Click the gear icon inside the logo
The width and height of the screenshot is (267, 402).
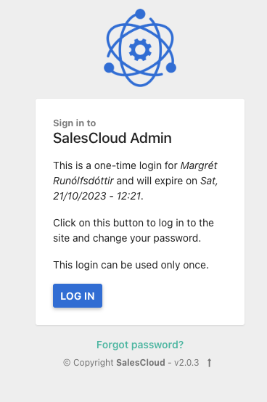(x=140, y=50)
